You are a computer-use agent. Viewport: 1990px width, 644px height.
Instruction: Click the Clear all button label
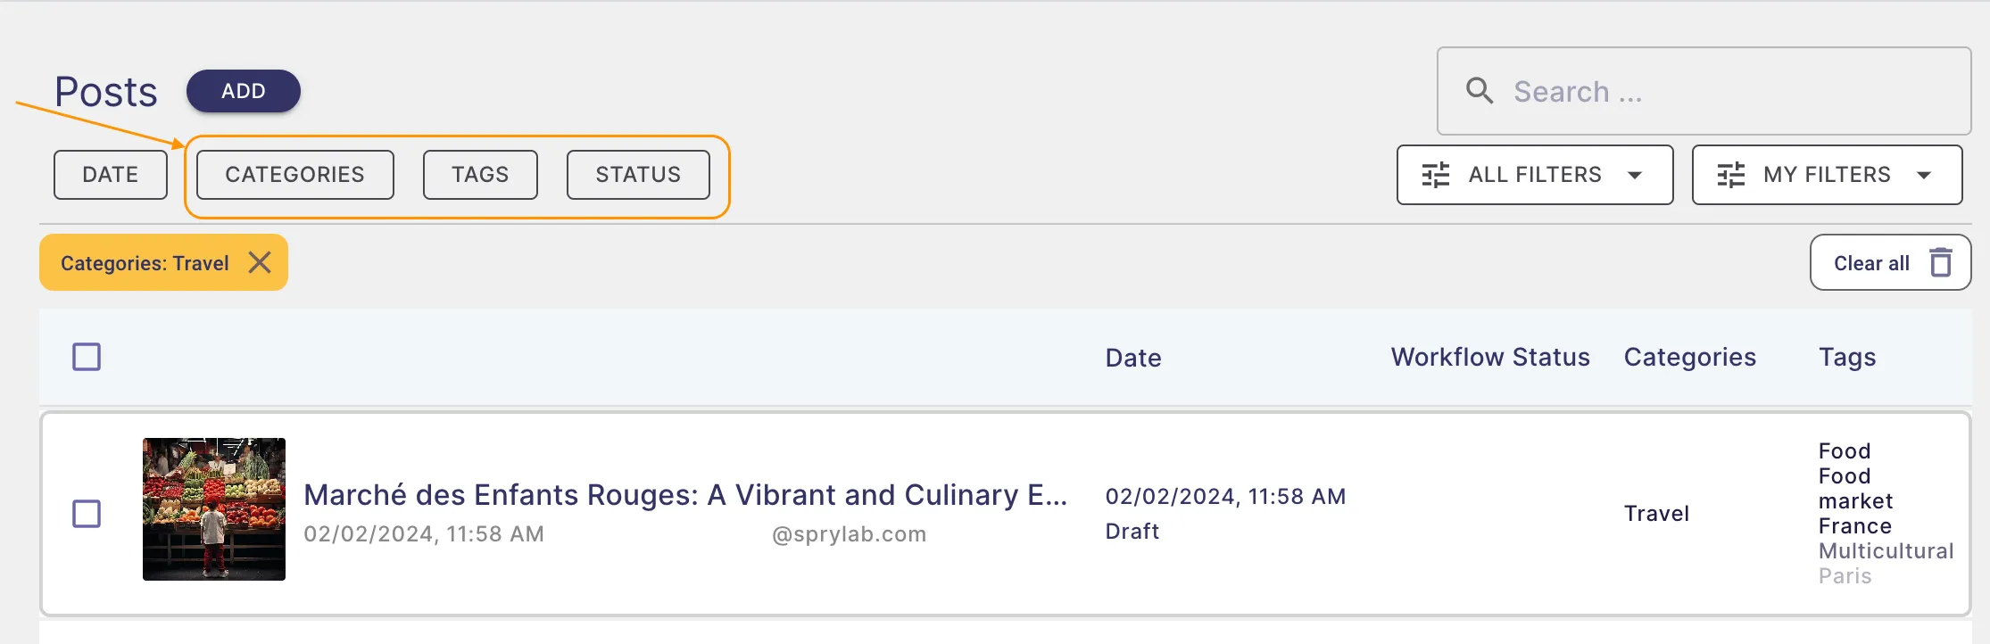tap(1871, 263)
